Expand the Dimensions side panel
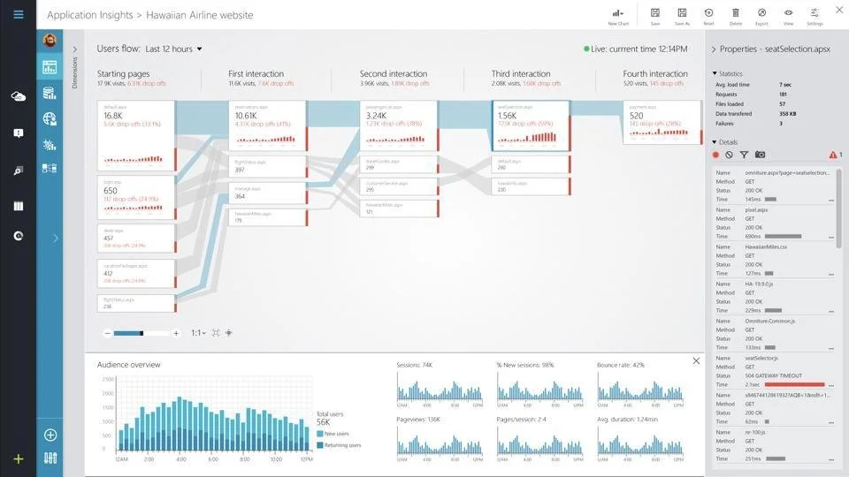849x477 pixels. point(74,49)
